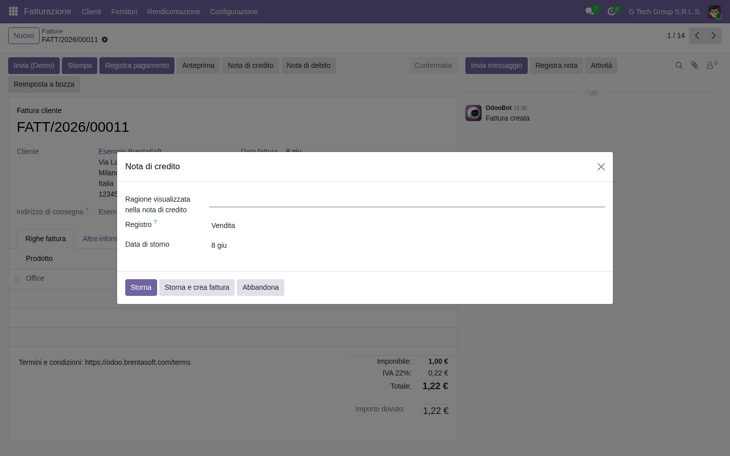The width and height of the screenshot is (730, 456).
Task: Click the gear icon next to FATT/2026/00011
Action: [x=104, y=40]
